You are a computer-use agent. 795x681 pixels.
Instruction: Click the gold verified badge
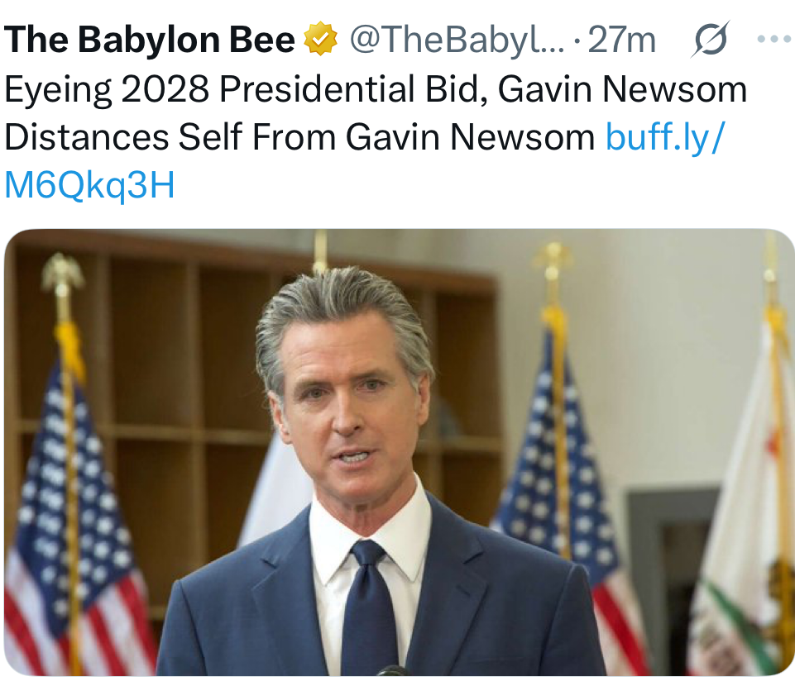(x=322, y=39)
